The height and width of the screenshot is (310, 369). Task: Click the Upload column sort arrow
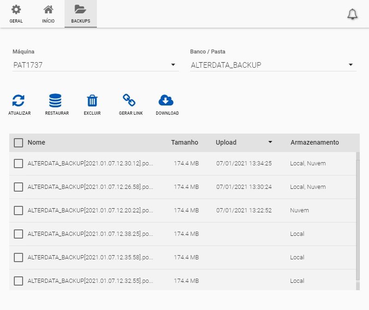pos(271,142)
